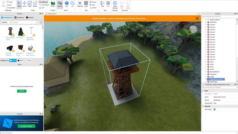Screen dimensions: 238x134
Task: Select OpenChest in Explorer
Action: click(x=213, y=82)
